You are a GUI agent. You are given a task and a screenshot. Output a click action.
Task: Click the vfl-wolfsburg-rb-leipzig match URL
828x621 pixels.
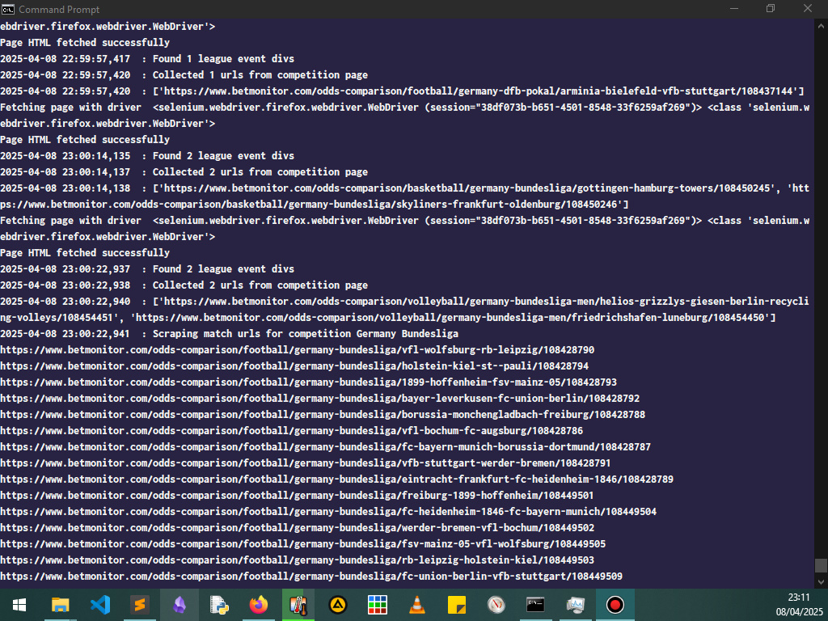tap(298, 349)
